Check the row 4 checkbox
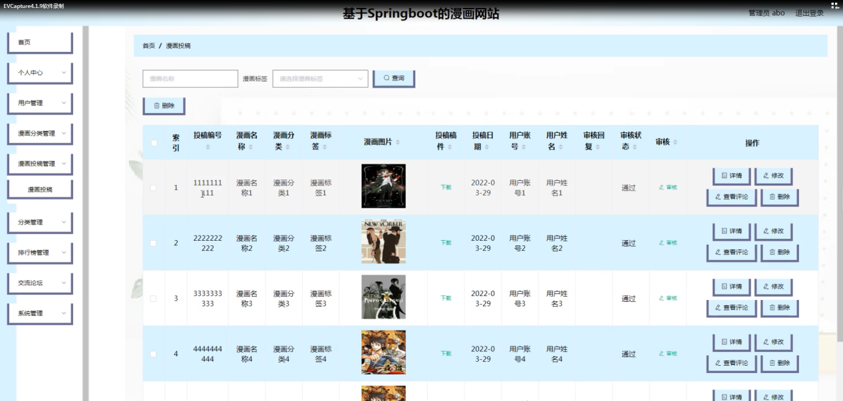The width and height of the screenshot is (843, 401). [154, 354]
